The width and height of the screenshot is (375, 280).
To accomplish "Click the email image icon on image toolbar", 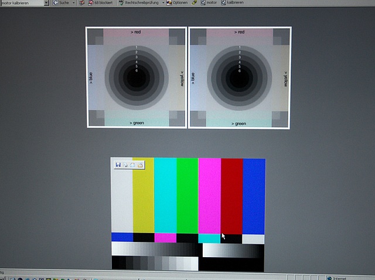I will click(133, 166).
